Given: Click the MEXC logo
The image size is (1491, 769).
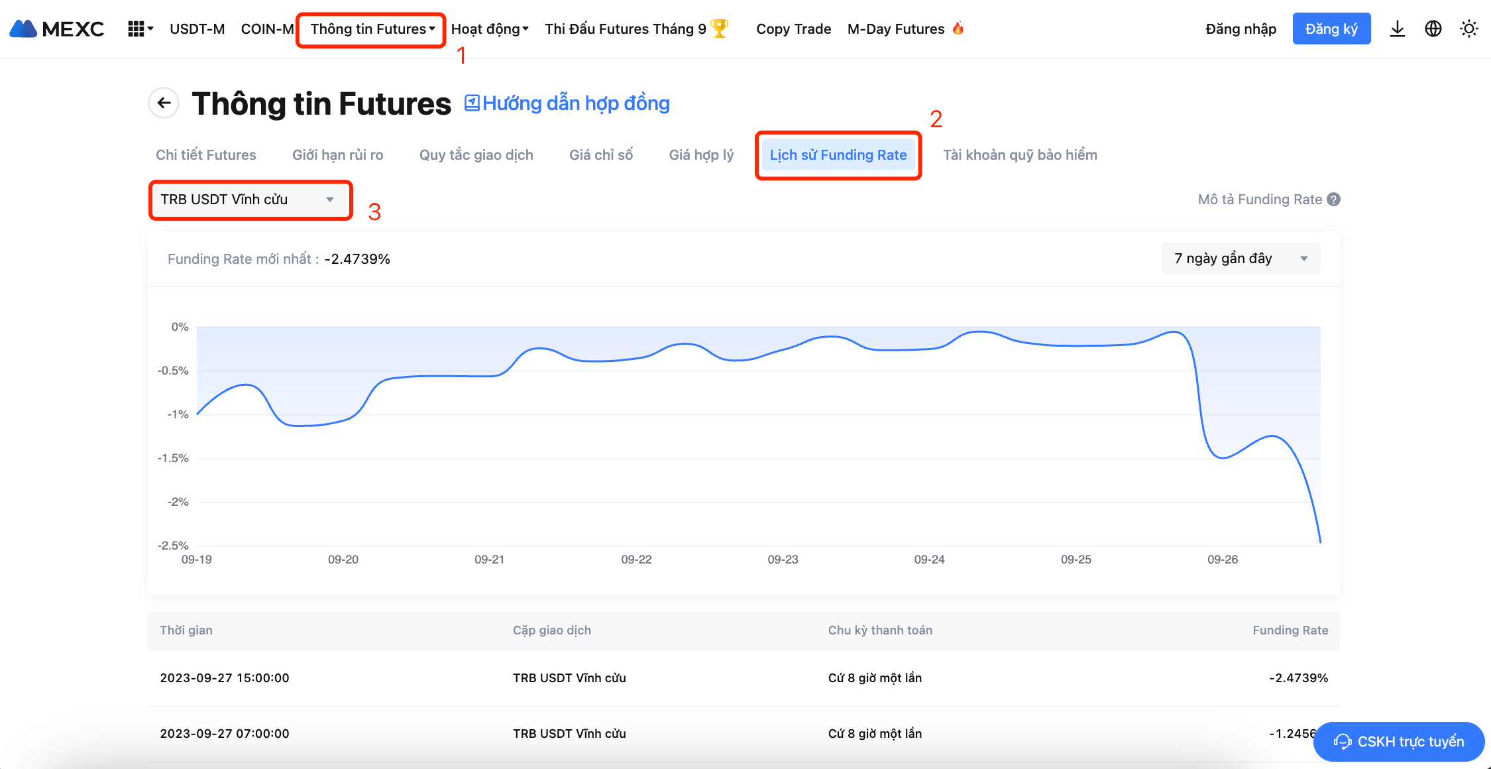Looking at the screenshot, I should 57,29.
